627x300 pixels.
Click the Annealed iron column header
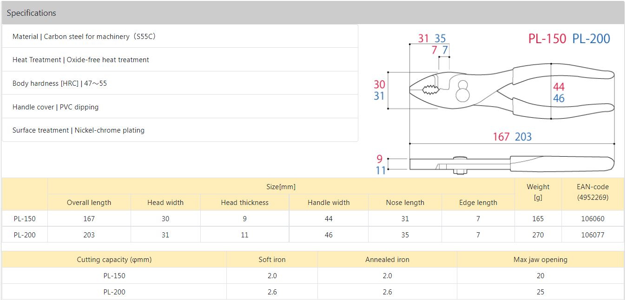pos(387,259)
